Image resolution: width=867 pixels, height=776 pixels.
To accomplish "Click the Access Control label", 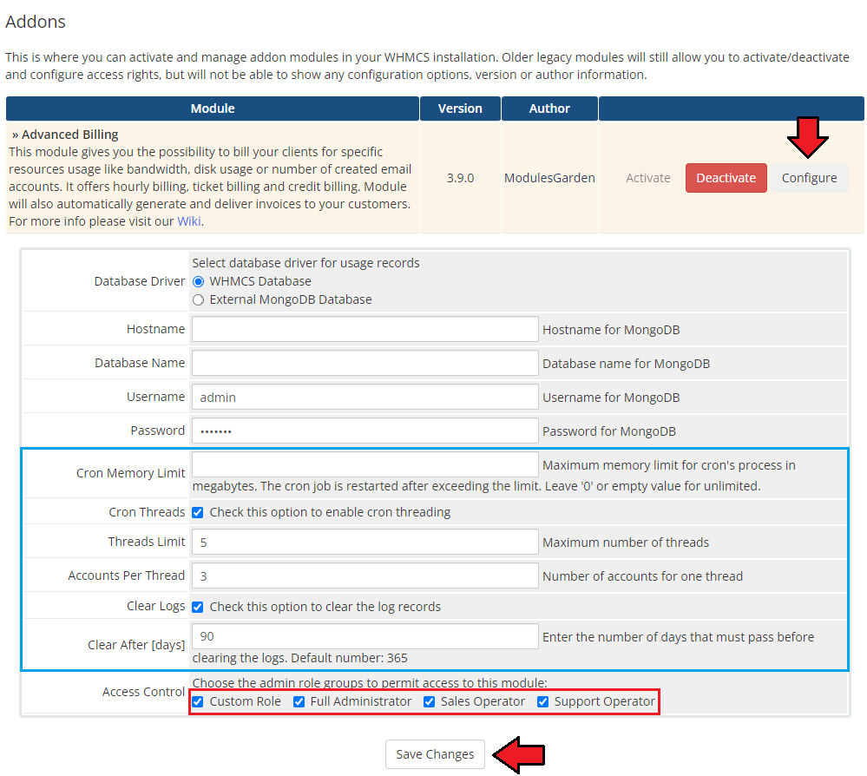I will (x=143, y=692).
